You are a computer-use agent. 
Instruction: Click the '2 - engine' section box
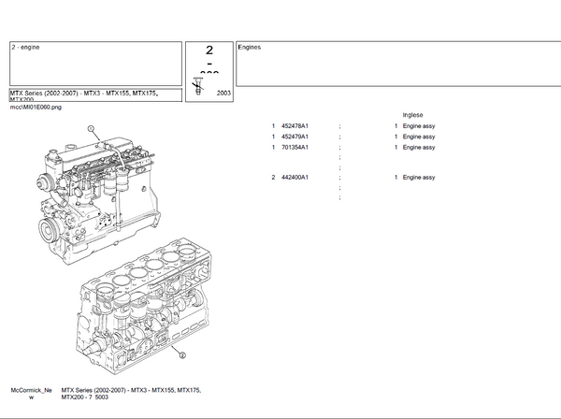coord(95,64)
